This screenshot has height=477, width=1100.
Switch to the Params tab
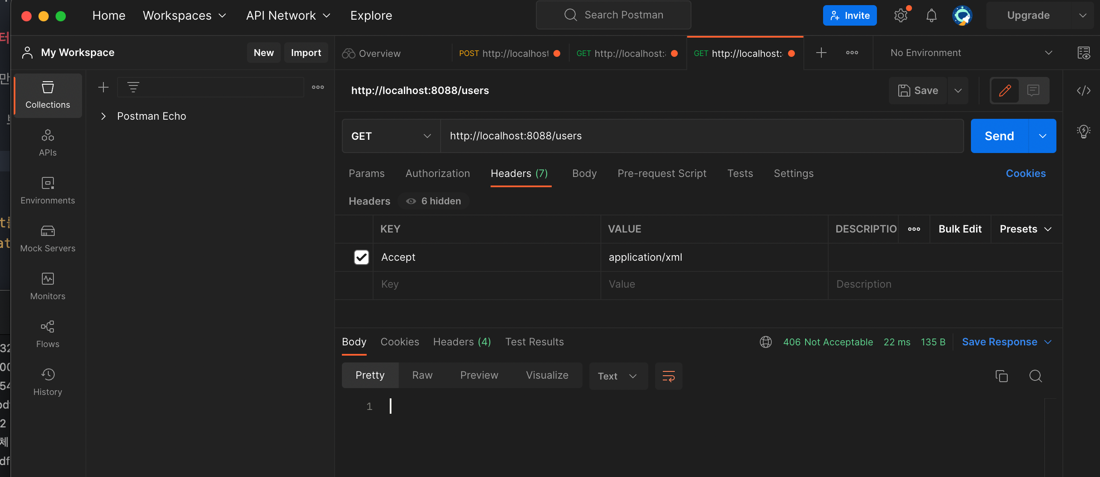[x=366, y=174]
